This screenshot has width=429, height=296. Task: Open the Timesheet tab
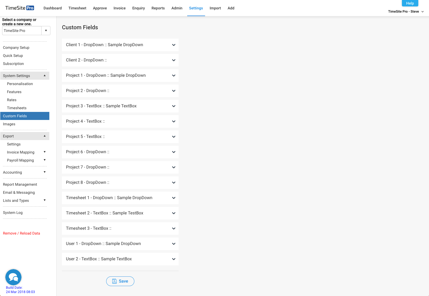(77, 8)
